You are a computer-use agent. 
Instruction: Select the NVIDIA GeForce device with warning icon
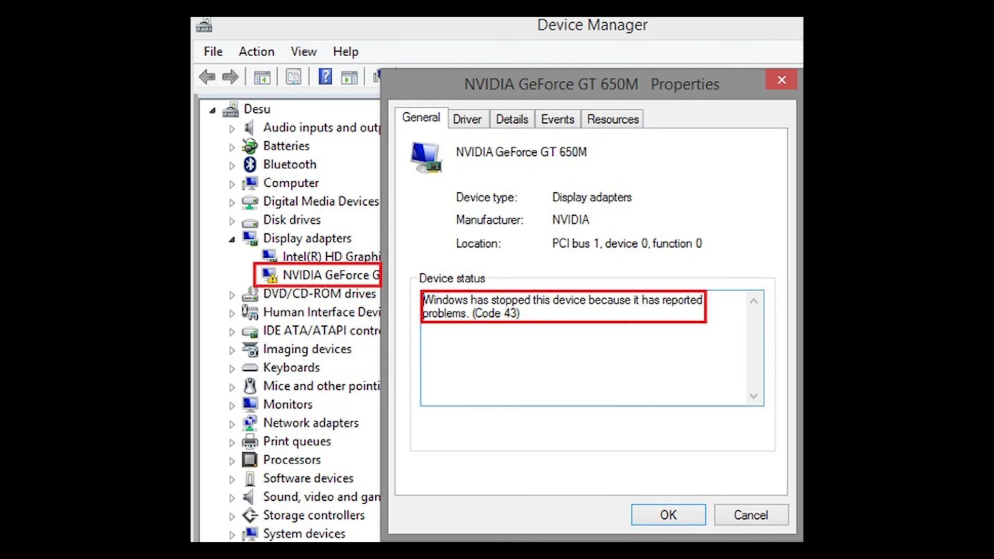[x=326, y=275]
